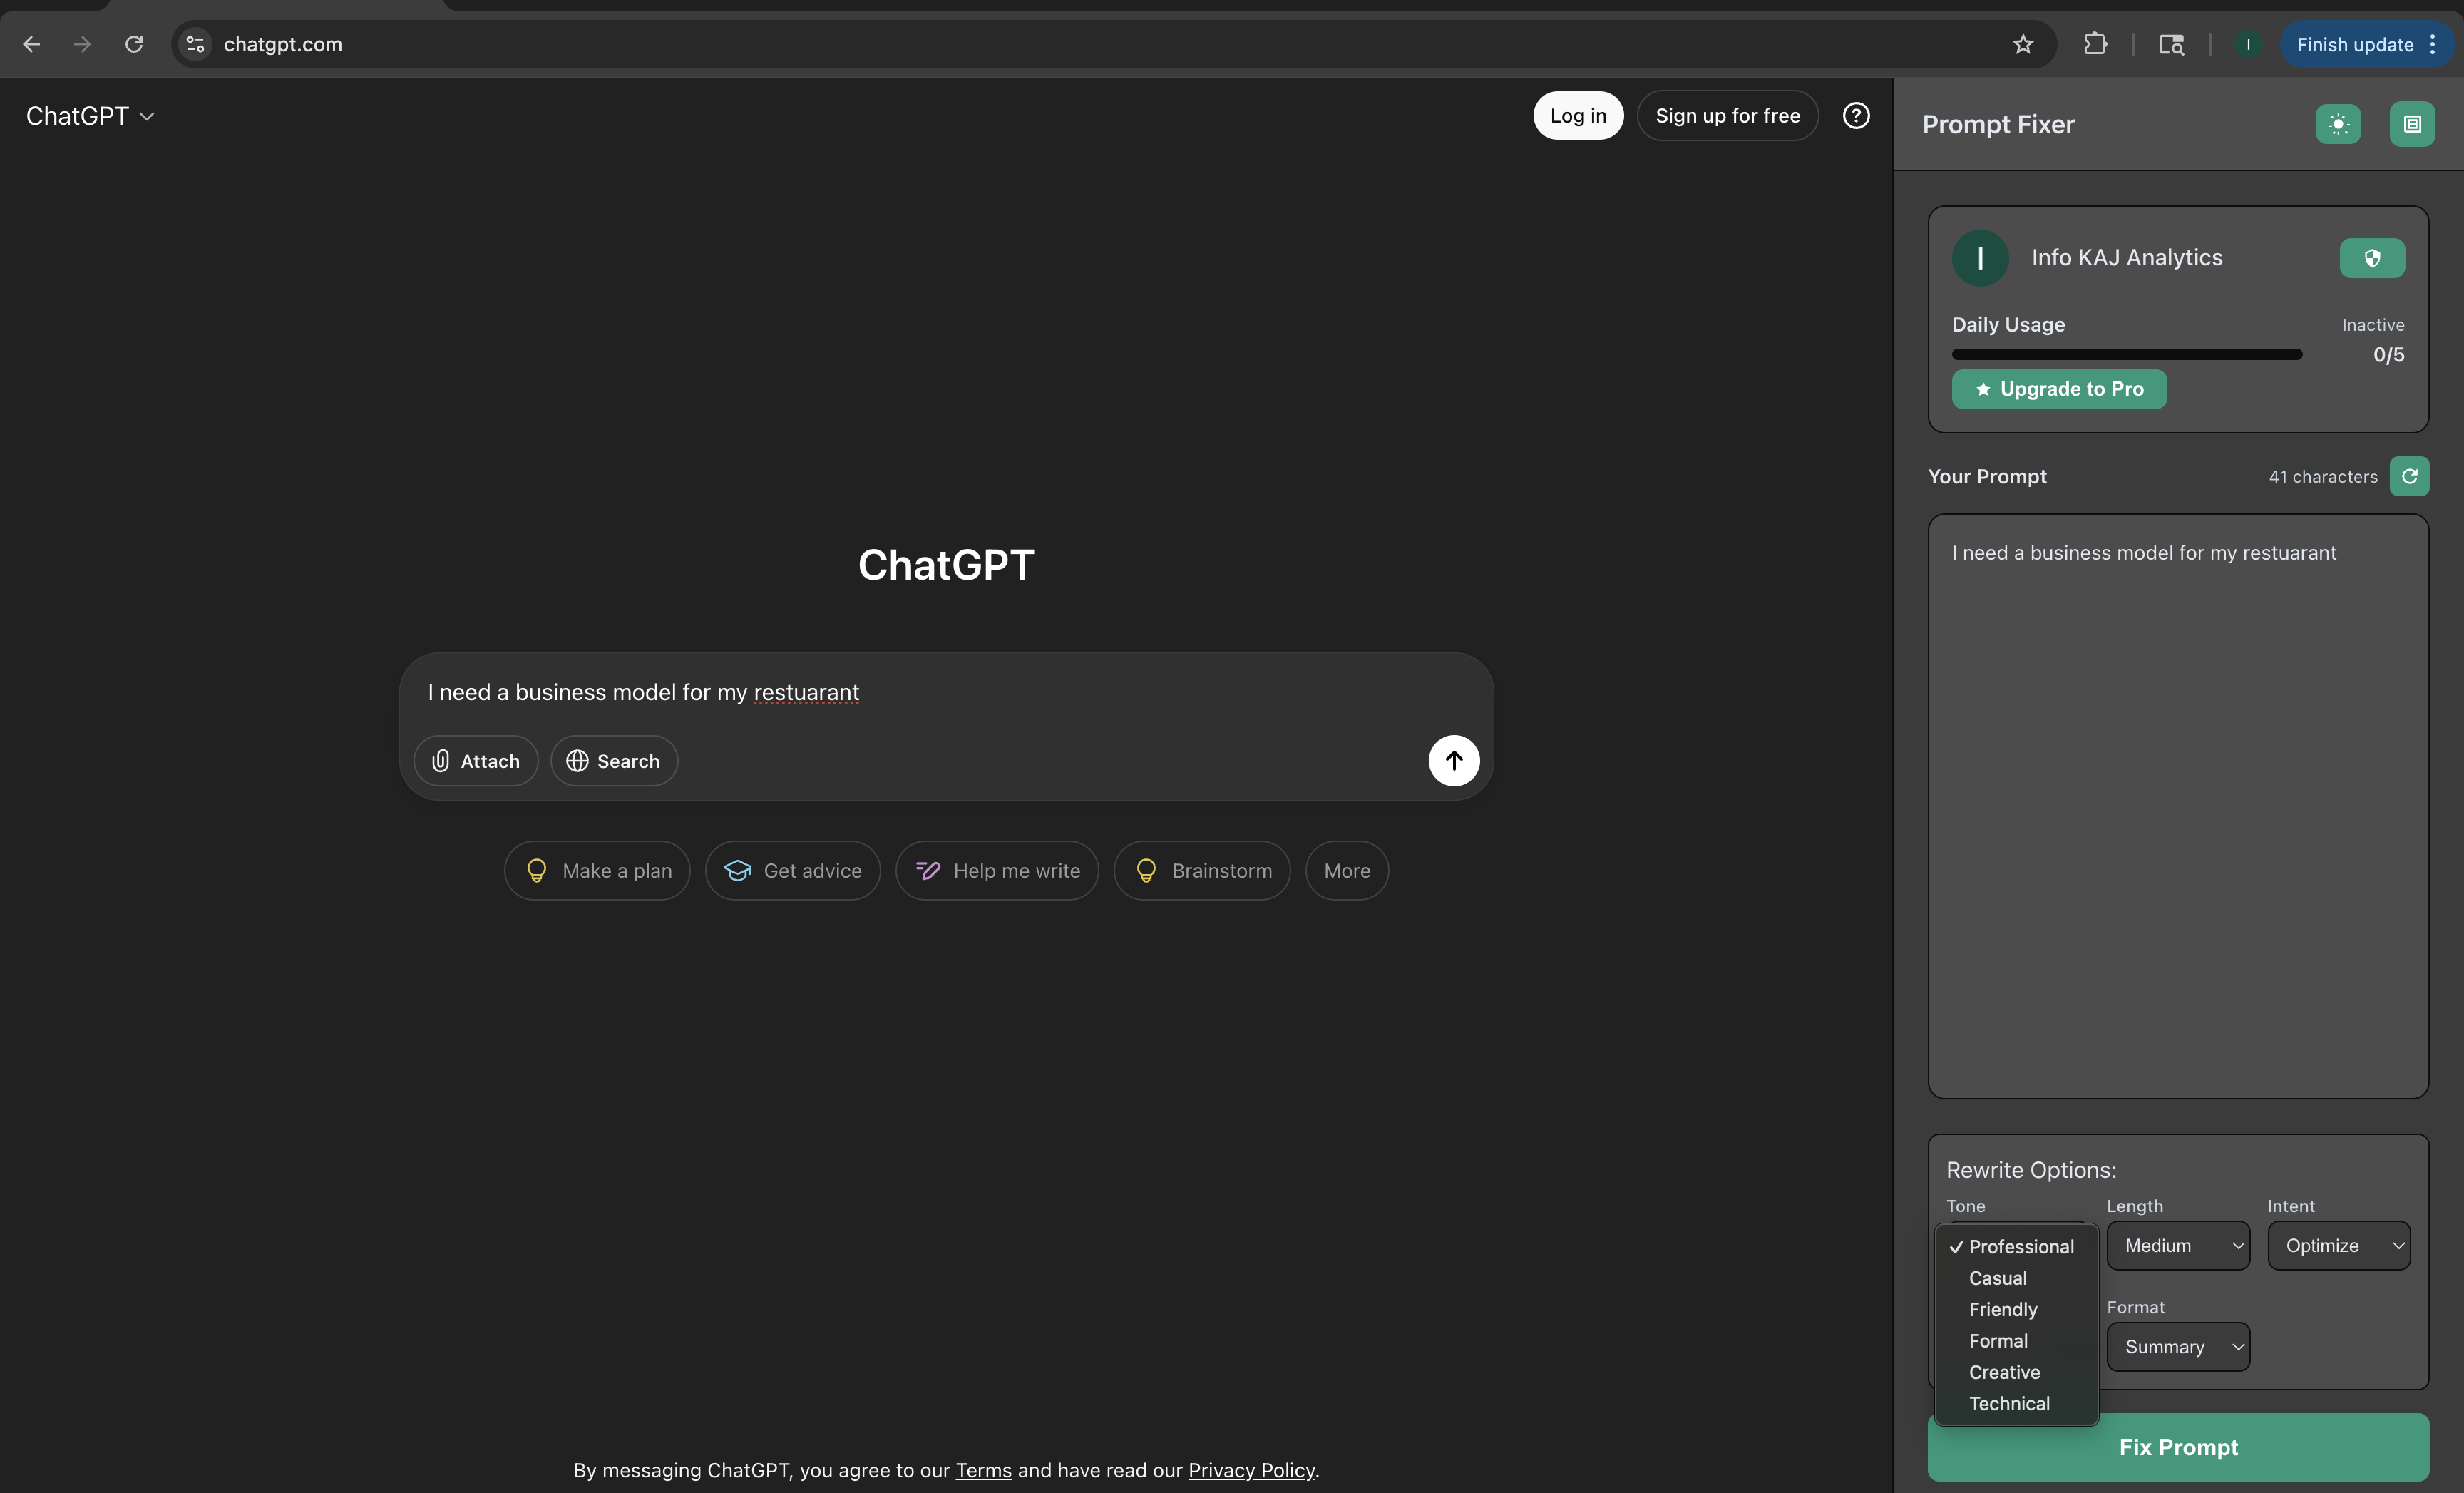Image resolution: width=2464 pixels, height=1493 pixels.
Task: Click the Attach button
Action: [476, 761]
